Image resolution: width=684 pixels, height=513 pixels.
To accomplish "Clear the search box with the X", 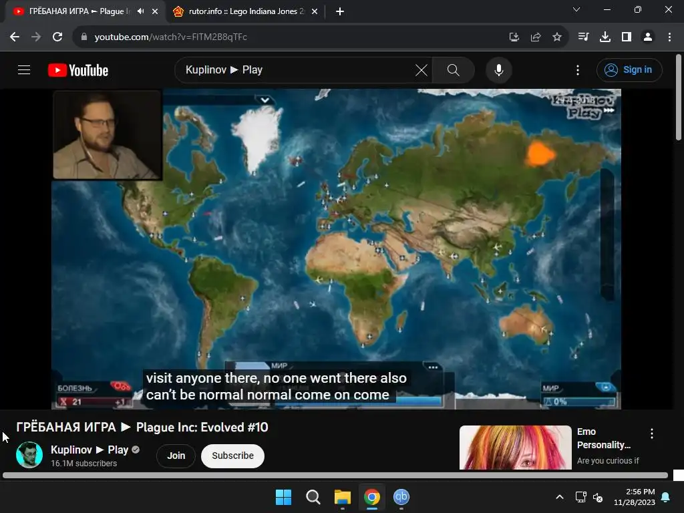I will [421, 69].
